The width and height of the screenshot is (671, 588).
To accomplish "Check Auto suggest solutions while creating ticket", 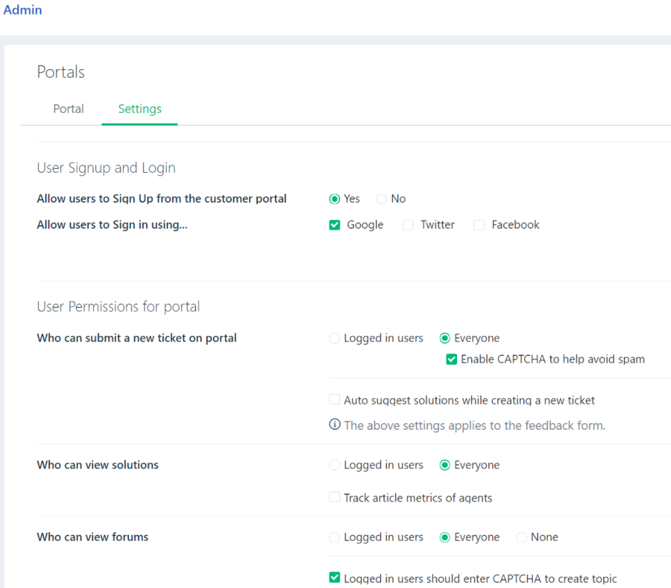I will (x=335, y=400).
